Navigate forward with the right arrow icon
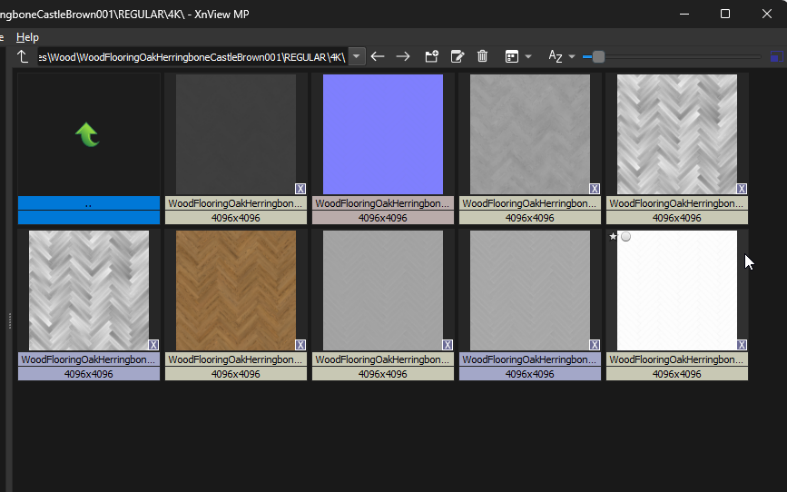 pos(403,56)
